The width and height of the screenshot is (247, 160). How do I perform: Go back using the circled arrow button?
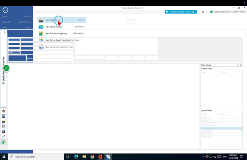(5, 10)
